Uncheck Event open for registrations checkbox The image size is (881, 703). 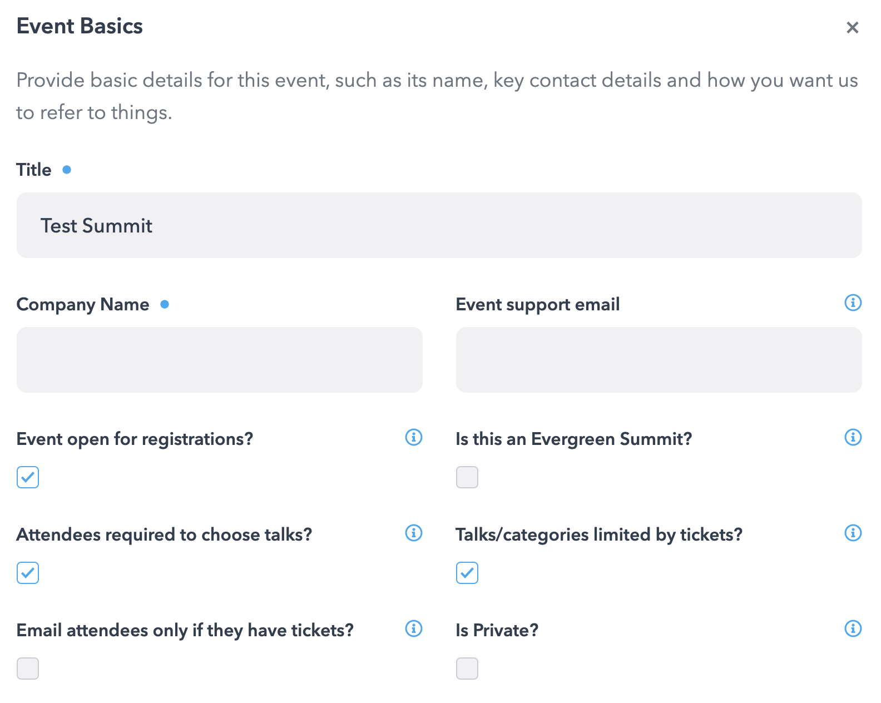click(28, 477)
